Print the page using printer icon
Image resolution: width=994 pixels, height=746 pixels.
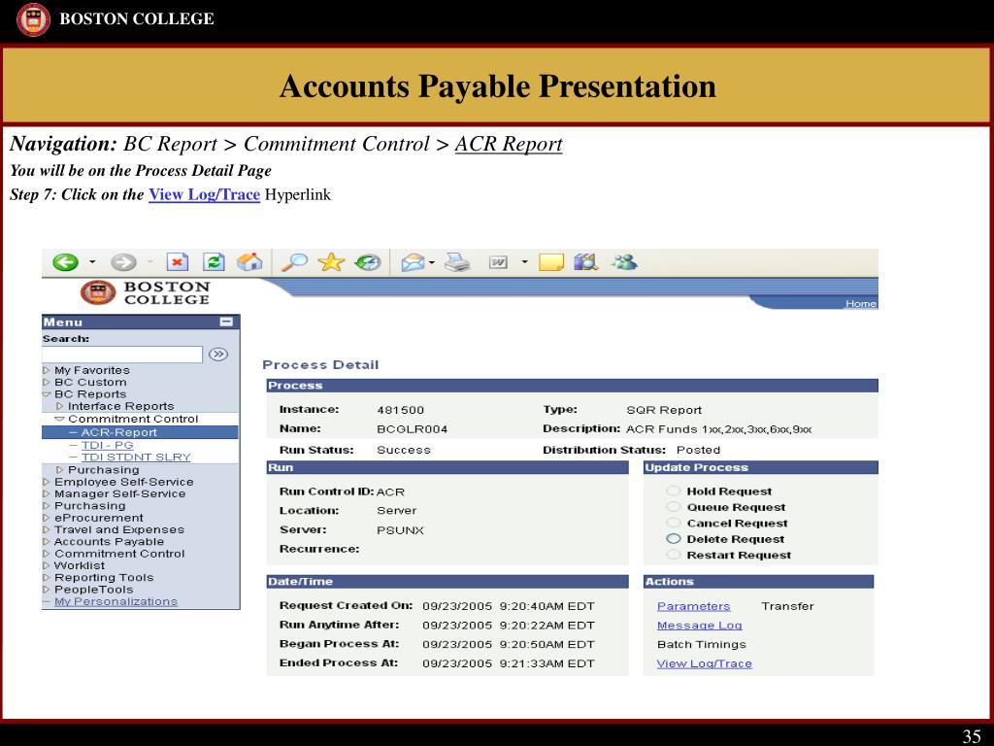457,262
